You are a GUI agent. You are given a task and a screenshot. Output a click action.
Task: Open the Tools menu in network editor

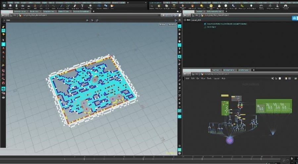(x=209, y=79)
